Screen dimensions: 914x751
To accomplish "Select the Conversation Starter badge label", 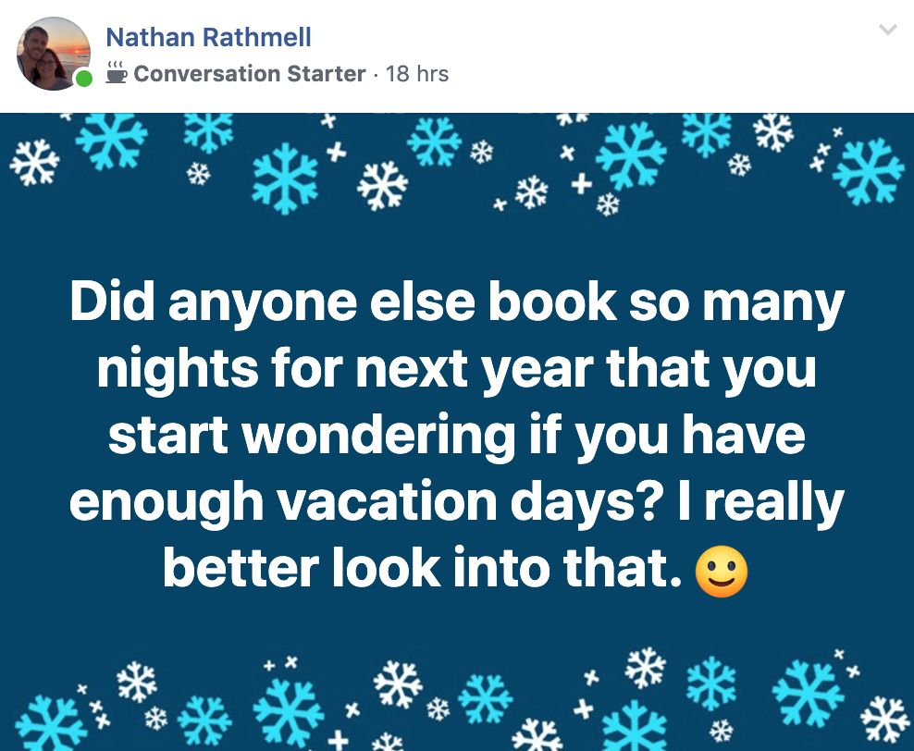I will click(x=249, y=74).
